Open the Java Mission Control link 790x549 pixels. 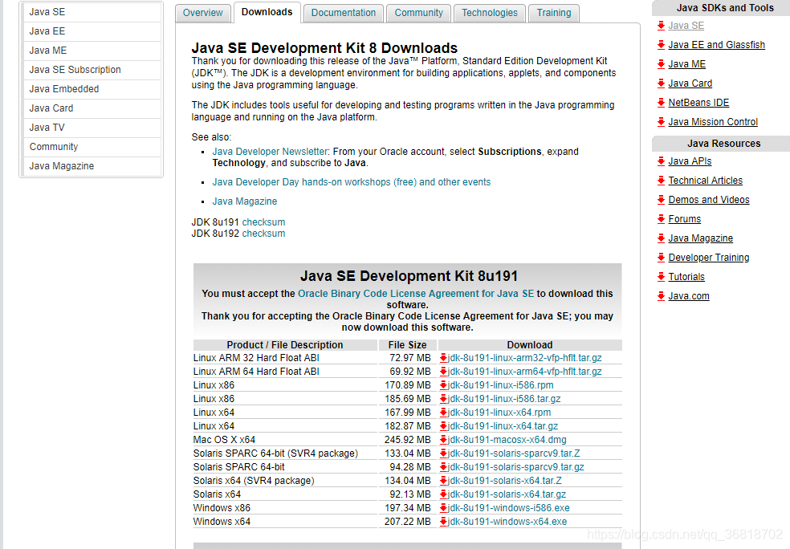coord(713,122)
